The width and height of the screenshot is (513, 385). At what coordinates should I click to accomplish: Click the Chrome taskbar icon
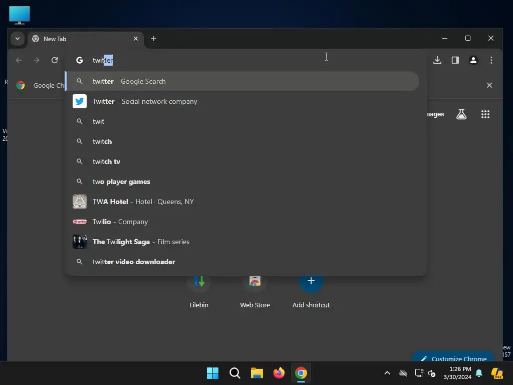coord(301,373)
